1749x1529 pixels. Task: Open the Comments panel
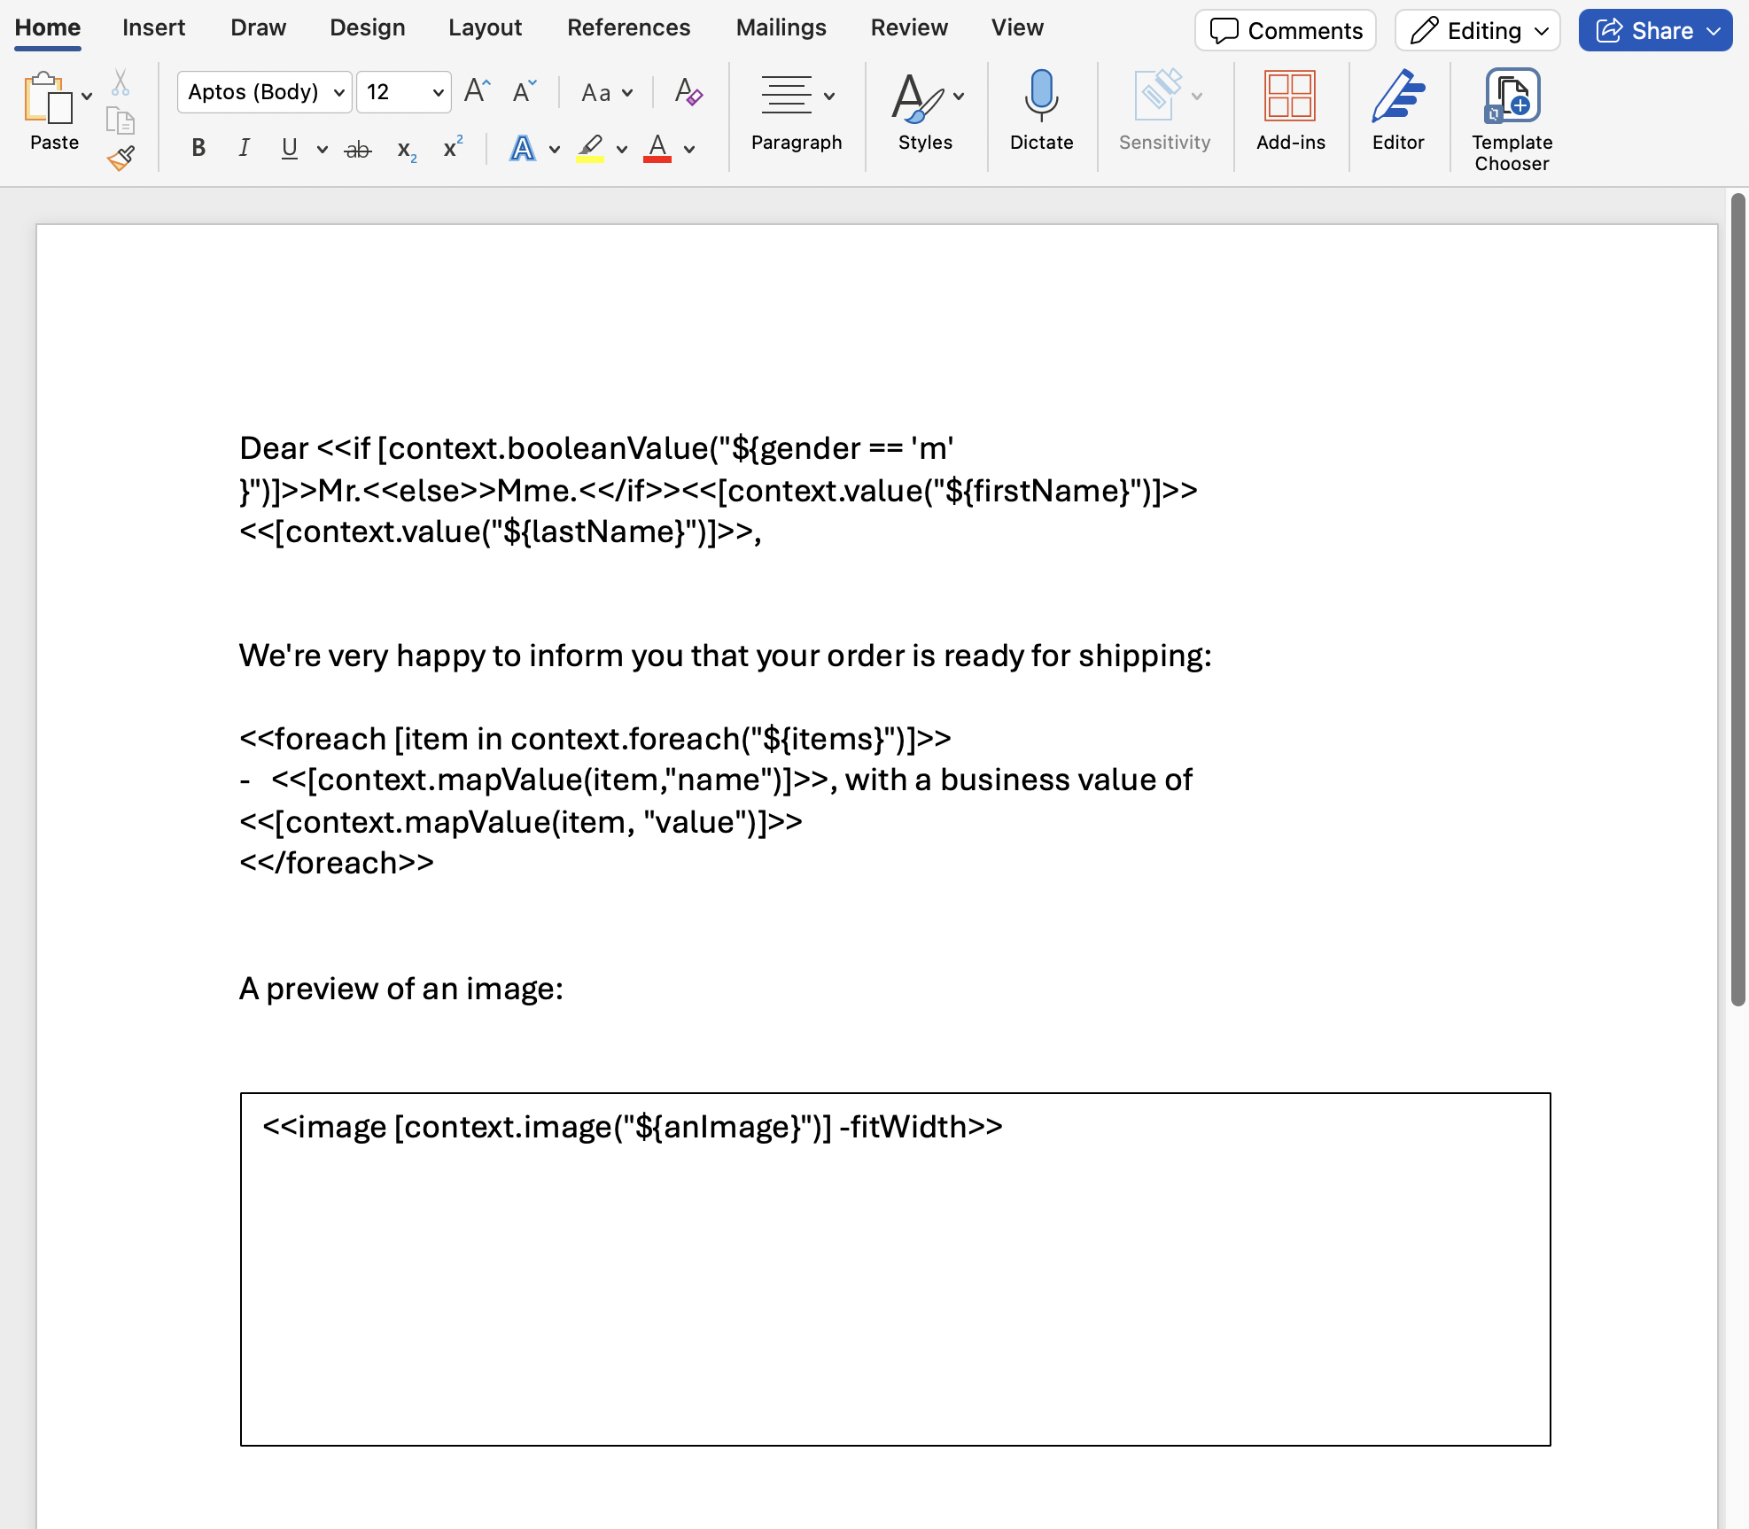tap(1285, 30)
